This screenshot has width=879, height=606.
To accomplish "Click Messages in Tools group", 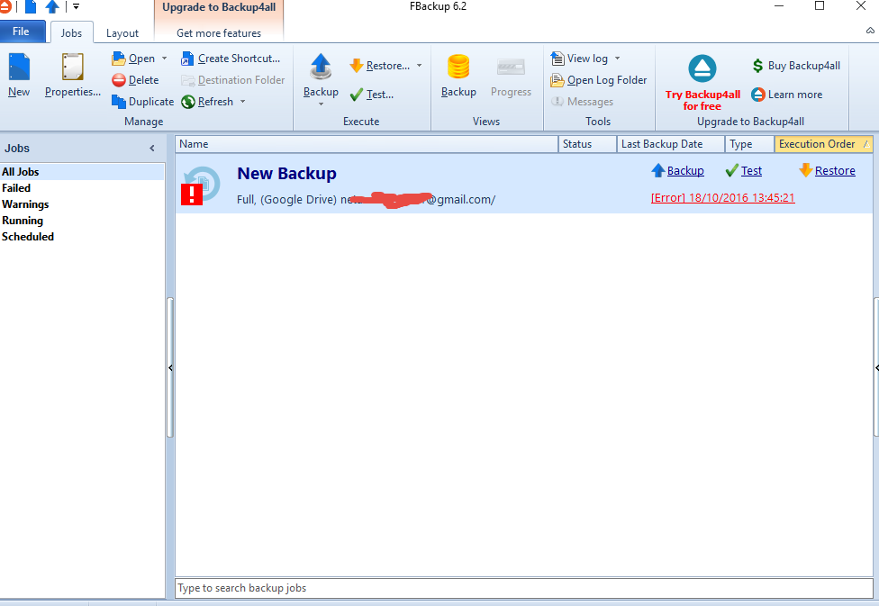I will point(582,102).
